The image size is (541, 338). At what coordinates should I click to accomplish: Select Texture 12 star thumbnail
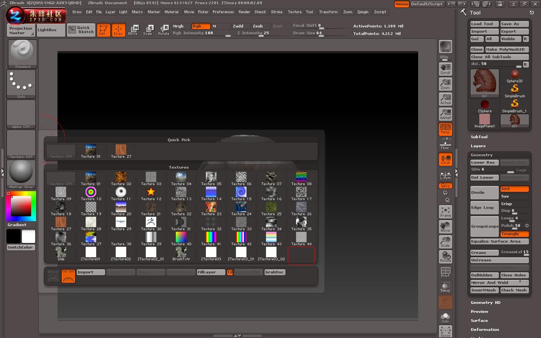(x=151, y=193)
